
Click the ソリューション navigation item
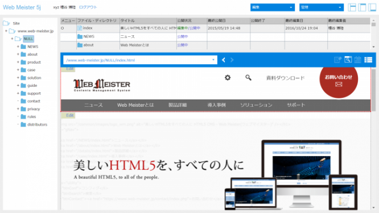tap(256, 105)
